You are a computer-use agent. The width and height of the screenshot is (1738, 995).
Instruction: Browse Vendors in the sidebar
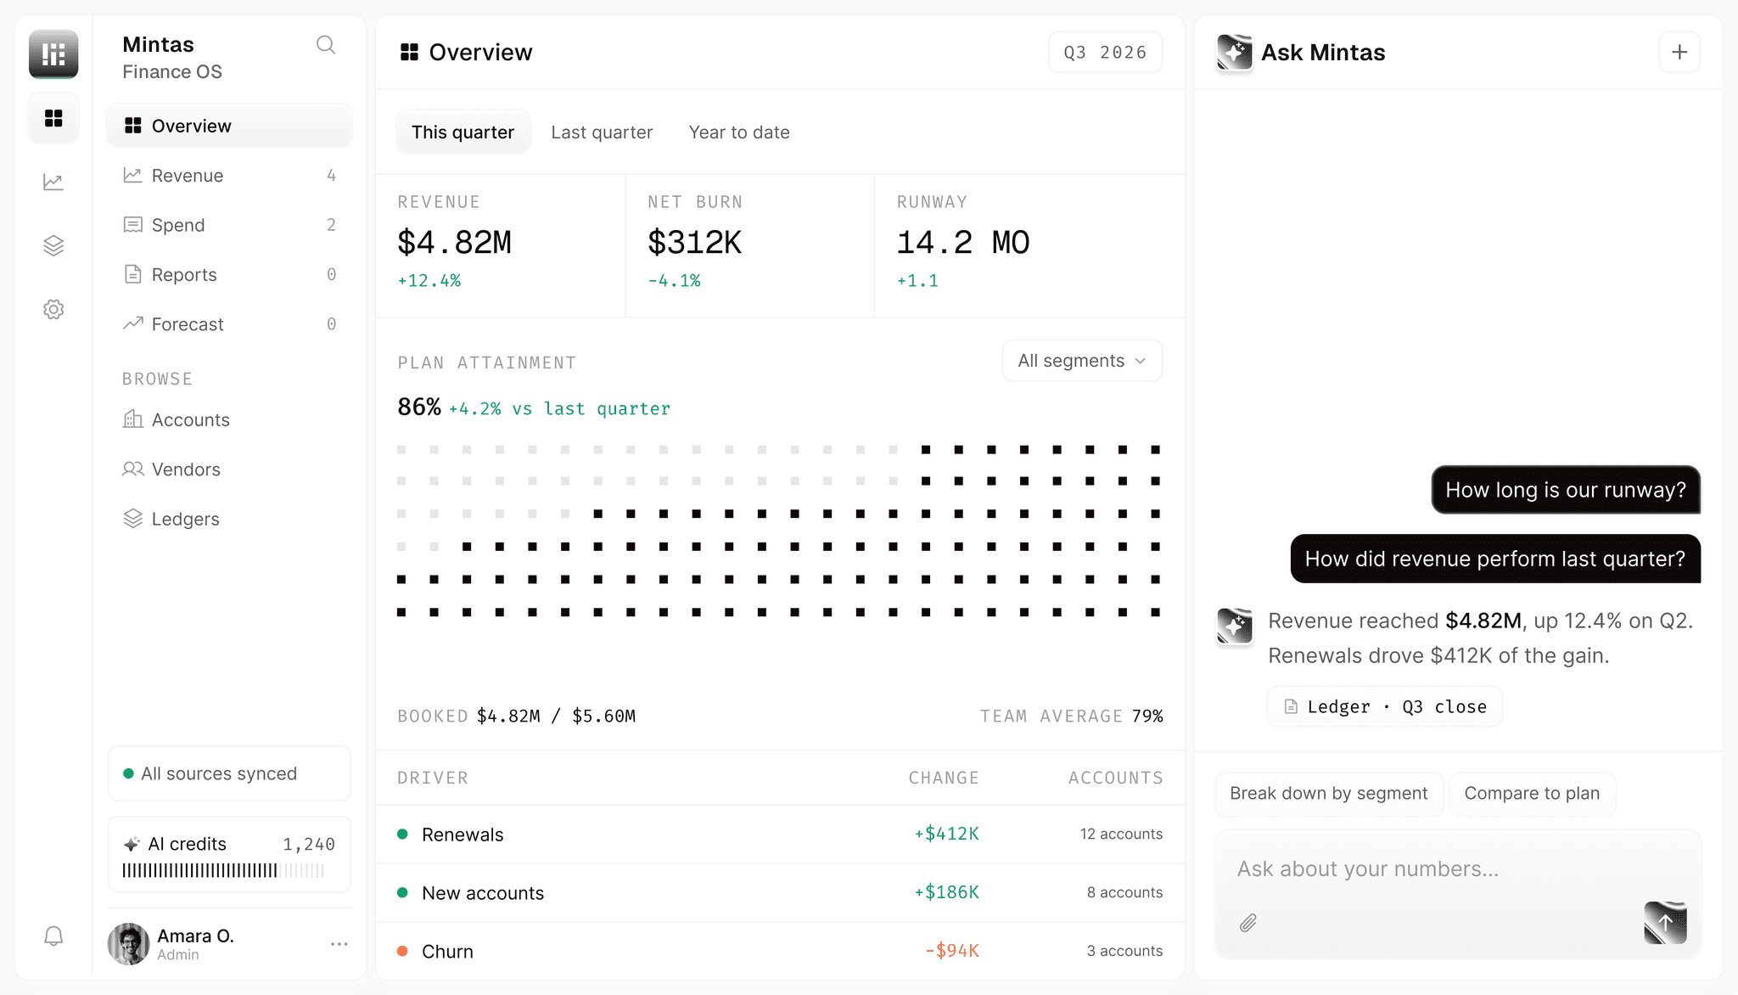pyautogui.click(x=230, y=469)
